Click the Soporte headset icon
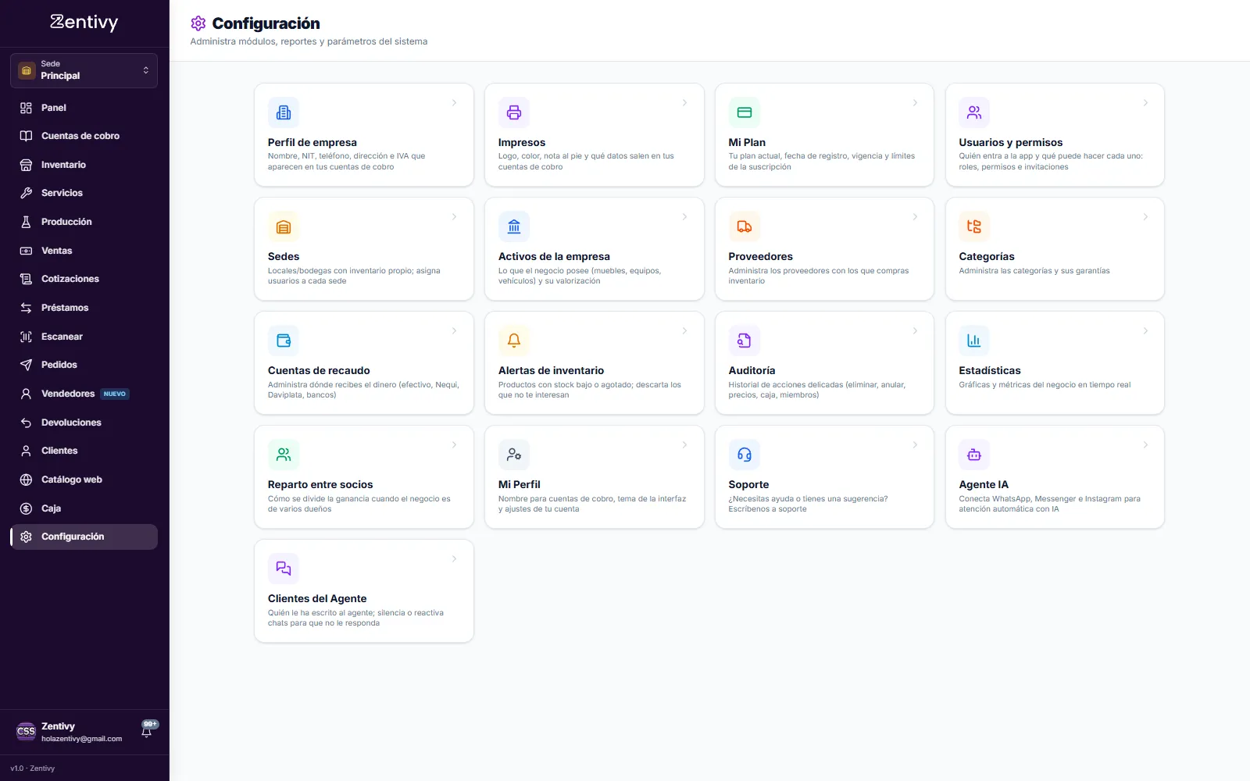Screen dimensions: 1250x781 coord(745,455)
